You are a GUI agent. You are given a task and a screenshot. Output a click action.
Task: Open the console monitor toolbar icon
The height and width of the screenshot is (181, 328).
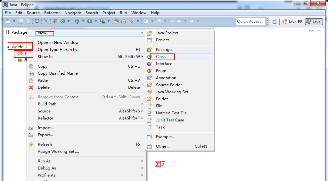[37, 21]
